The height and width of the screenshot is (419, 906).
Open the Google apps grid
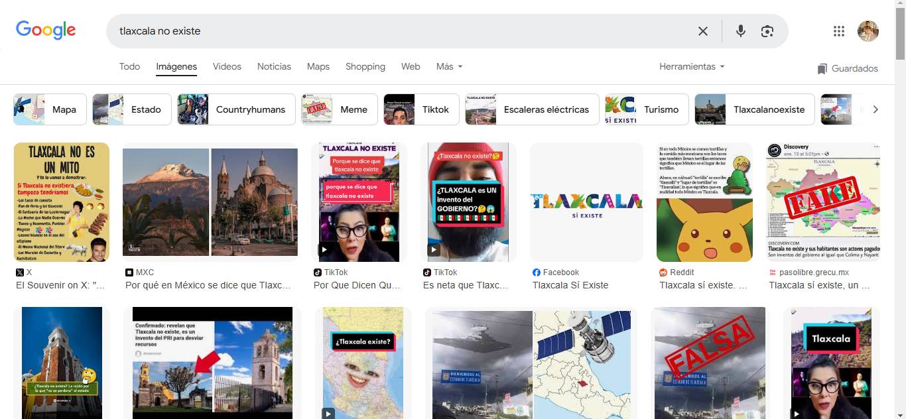click(x=838, y=30)
